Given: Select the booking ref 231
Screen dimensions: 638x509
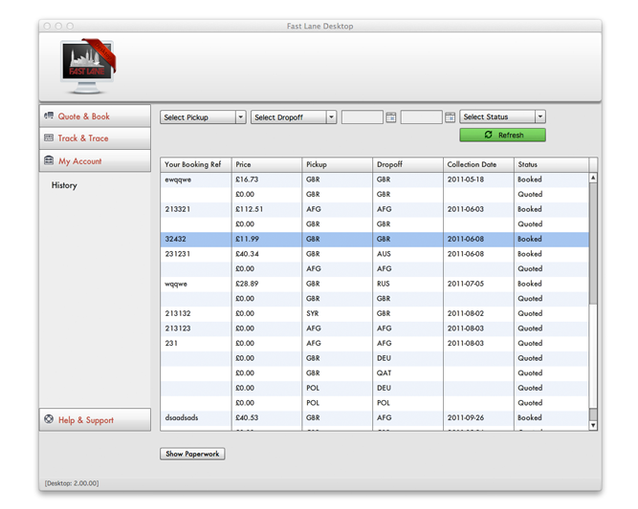Looking at the screenshot, I should click(x=171, y=343).
